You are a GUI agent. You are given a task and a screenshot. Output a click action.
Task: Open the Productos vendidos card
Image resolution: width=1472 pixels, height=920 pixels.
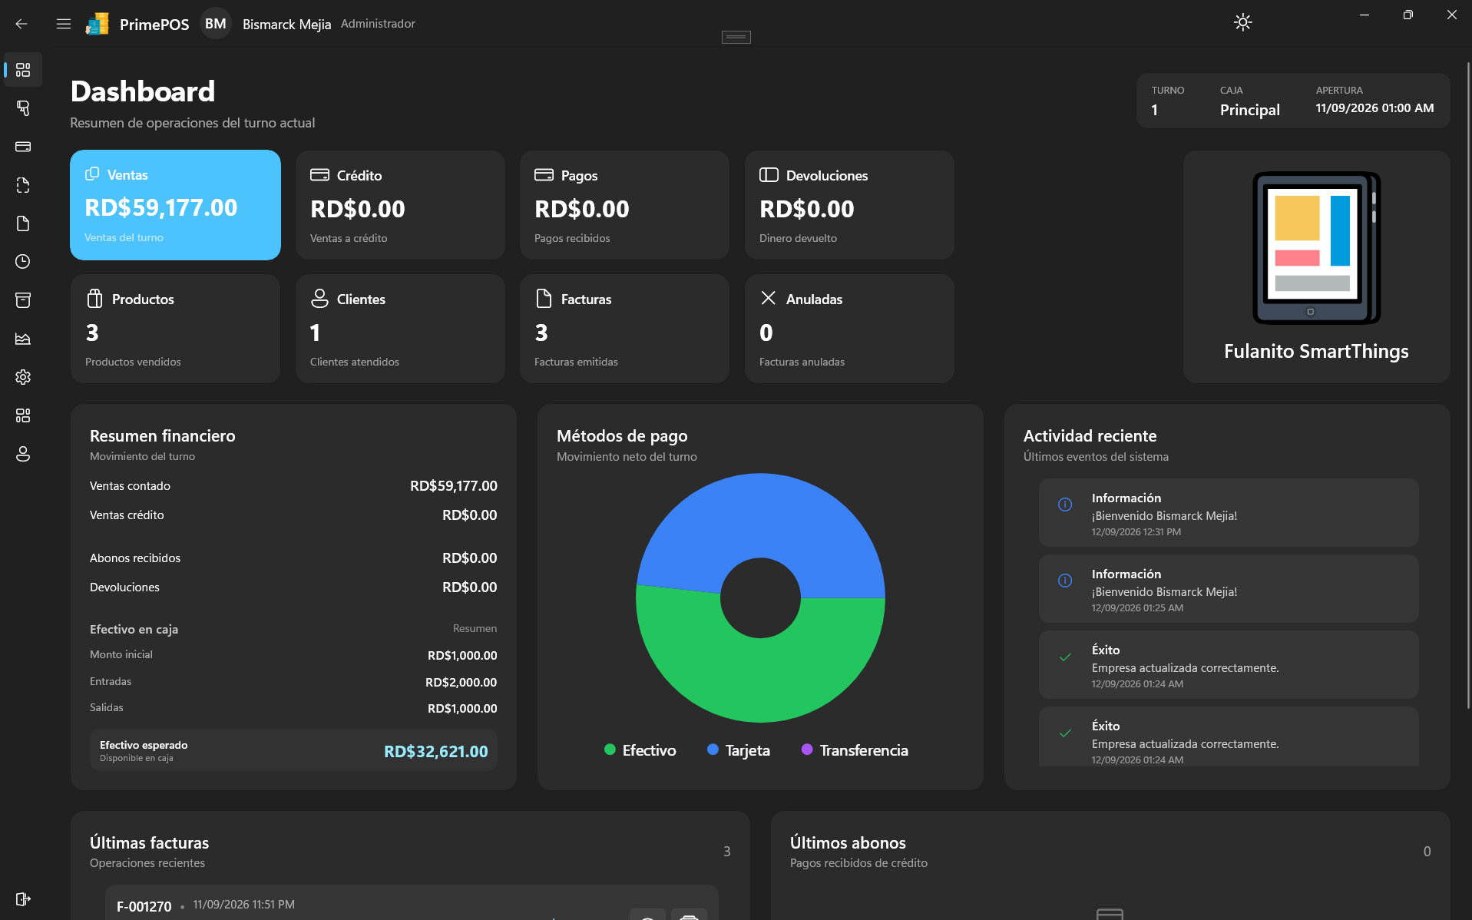175,329
